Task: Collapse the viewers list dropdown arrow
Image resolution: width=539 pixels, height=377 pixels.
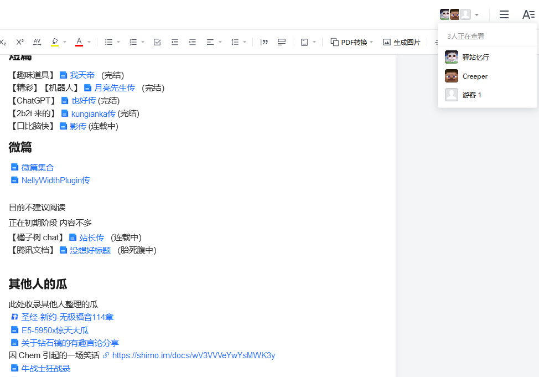Action: (x=477, y=15)
